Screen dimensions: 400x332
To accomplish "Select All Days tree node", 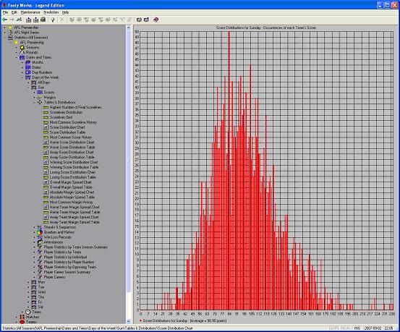I will pyautogui.click(x=44, y=82).
